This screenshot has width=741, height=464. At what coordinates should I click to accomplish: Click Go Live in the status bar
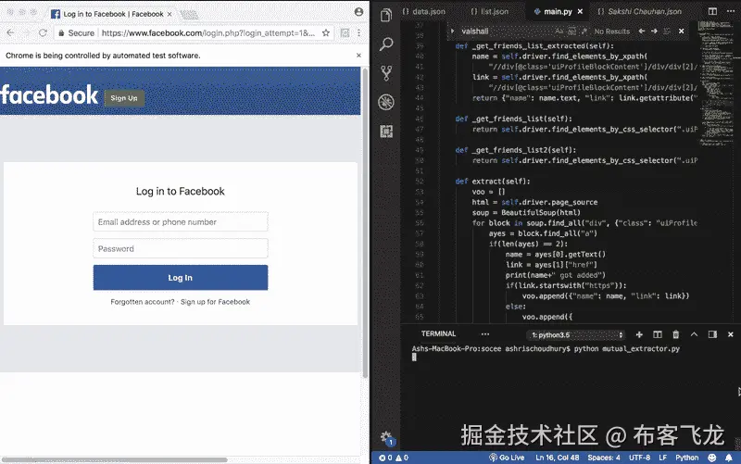507,458
